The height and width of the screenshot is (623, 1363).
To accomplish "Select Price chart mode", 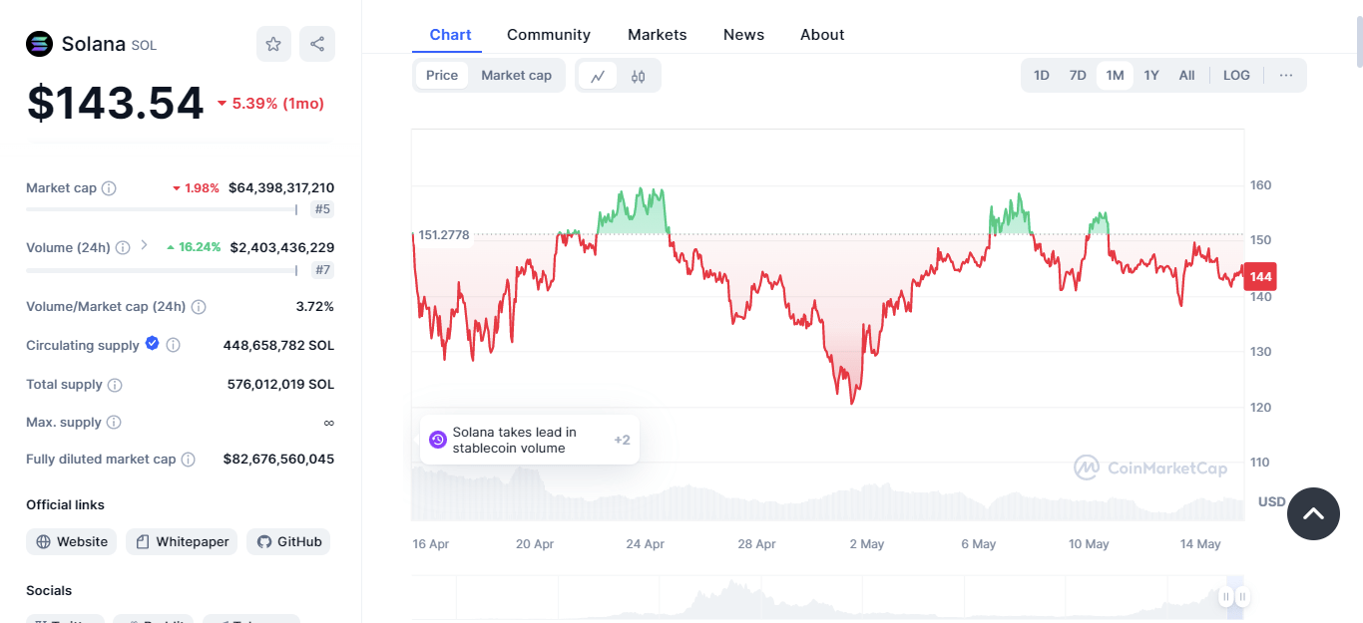I will click(442, 76).
